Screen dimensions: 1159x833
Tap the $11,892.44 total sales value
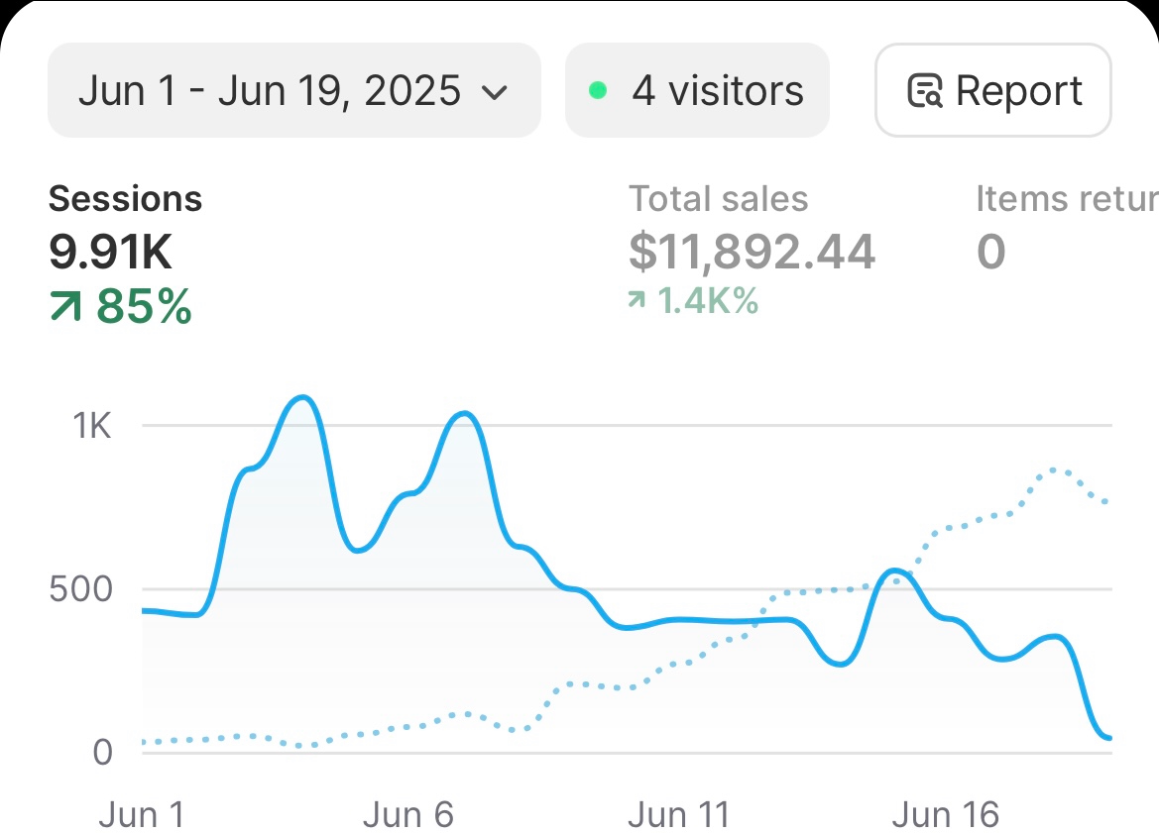pyautogui.click(x=752, y=252)
